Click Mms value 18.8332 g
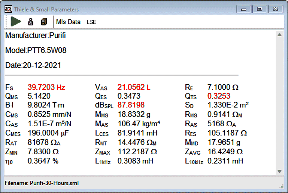 click(134, 115)
